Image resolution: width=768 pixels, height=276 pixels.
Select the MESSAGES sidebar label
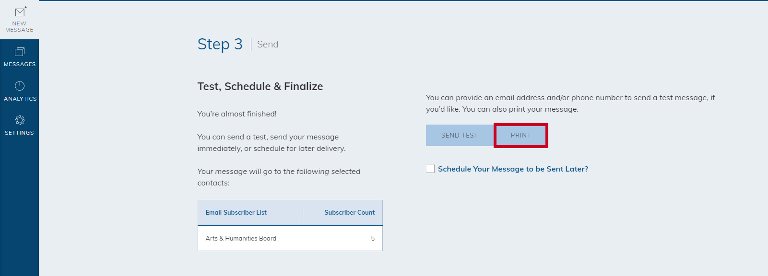tap(20, 64)
